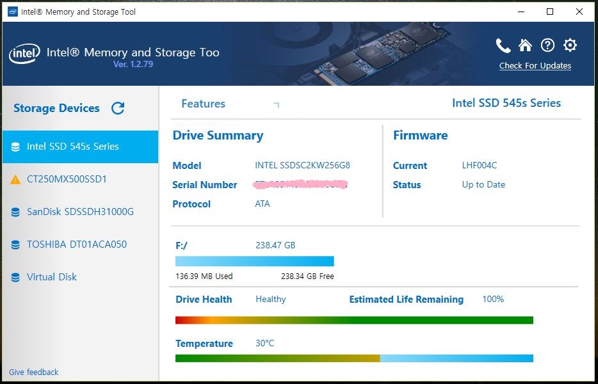Click the 238.47 GB capacity value
The height and width of the screenshot is (384, 598).
click(275, 245)
